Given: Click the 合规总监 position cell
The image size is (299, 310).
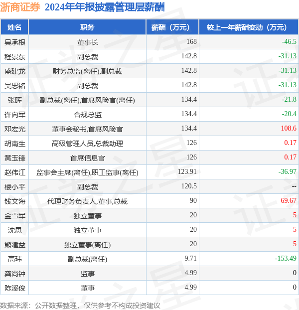Looking at the screenshot, I should click(87, 115).
